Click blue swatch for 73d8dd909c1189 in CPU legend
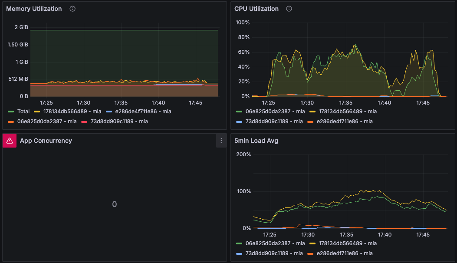The width and height of the screenshot is (457, 263). click(x=239, y=122)
